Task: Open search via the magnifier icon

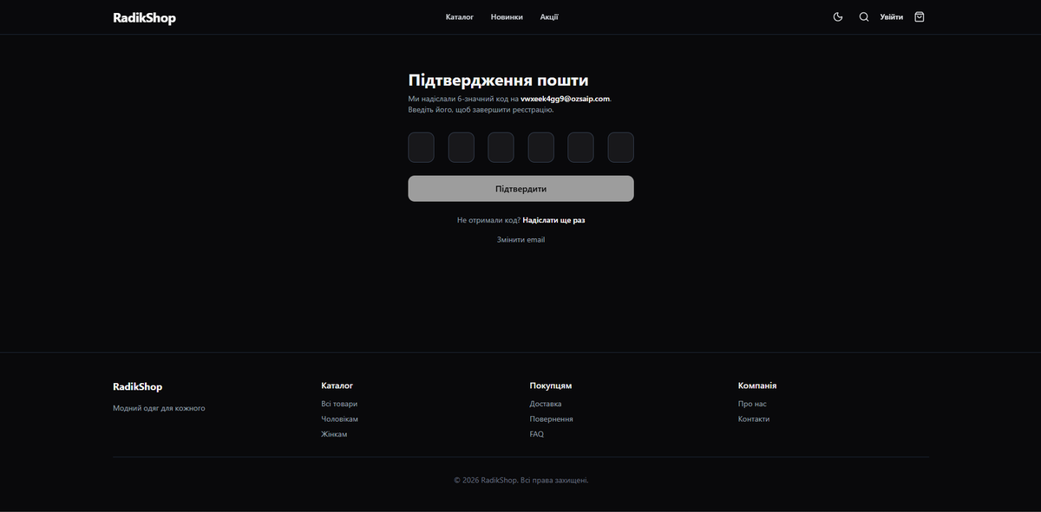Action: pyautogui.click(x=864, y=16)
